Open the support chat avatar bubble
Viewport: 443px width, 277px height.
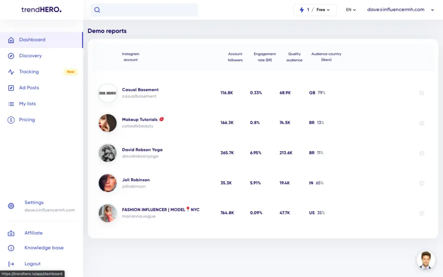[x=426, y=260]
